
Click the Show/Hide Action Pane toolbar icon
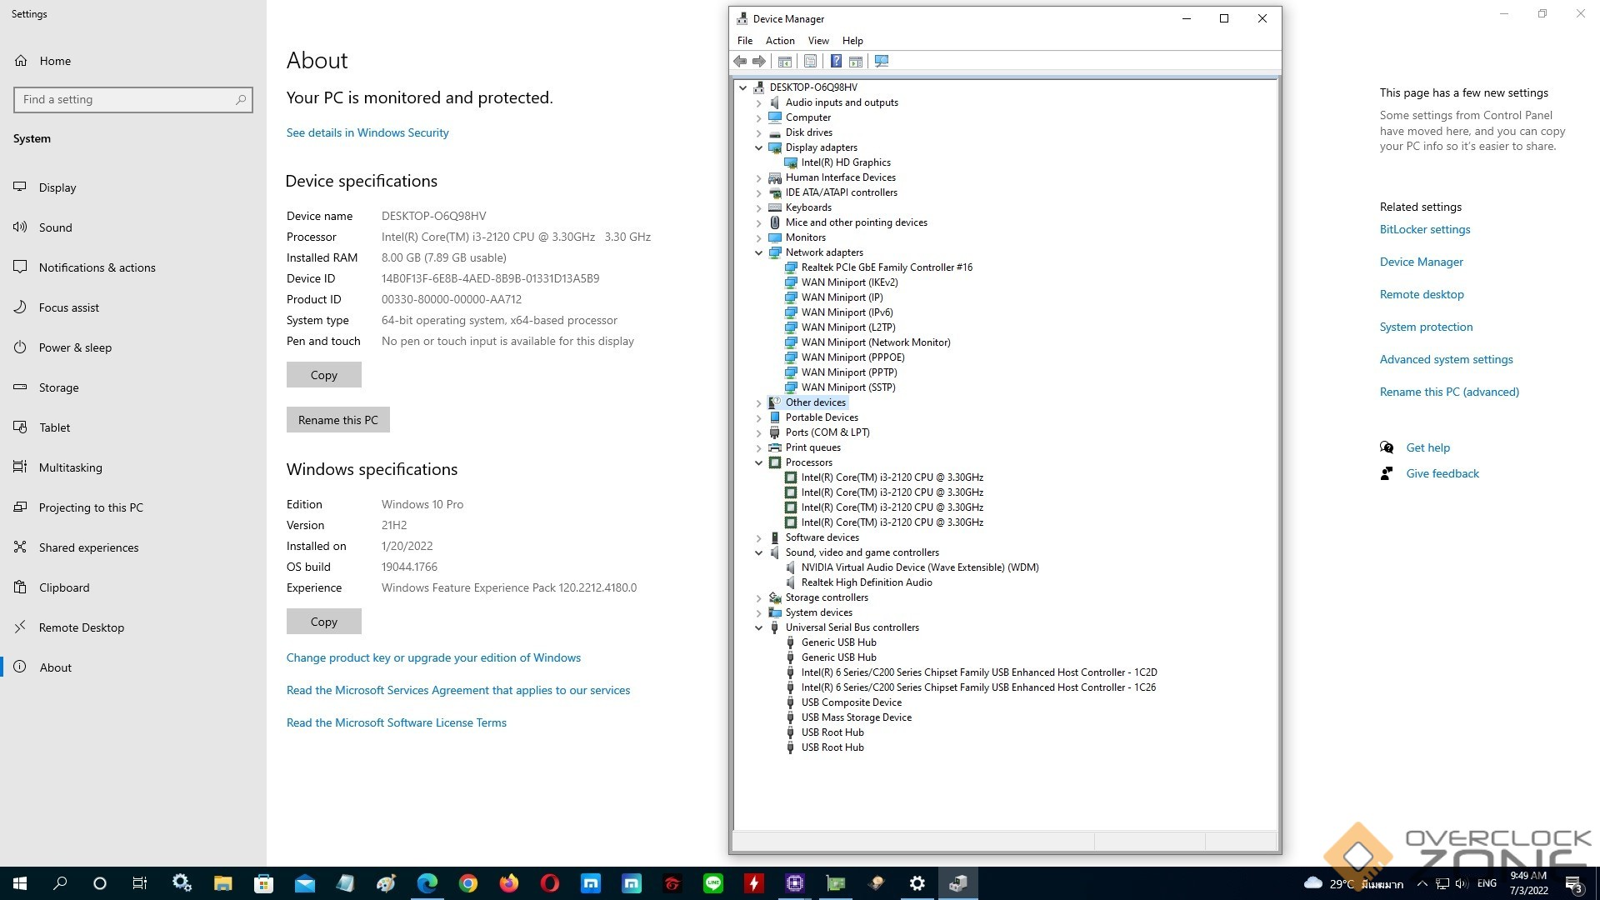(856, 61)
